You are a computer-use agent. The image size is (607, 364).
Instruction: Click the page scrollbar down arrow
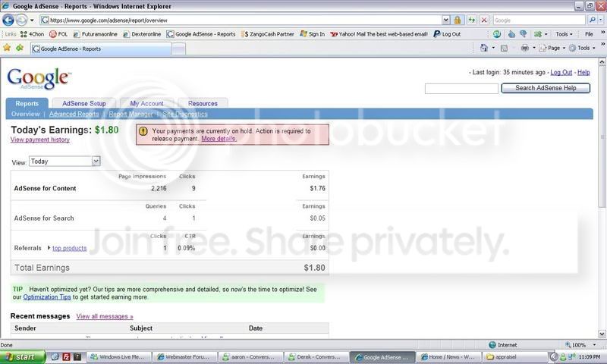point(602,334)
